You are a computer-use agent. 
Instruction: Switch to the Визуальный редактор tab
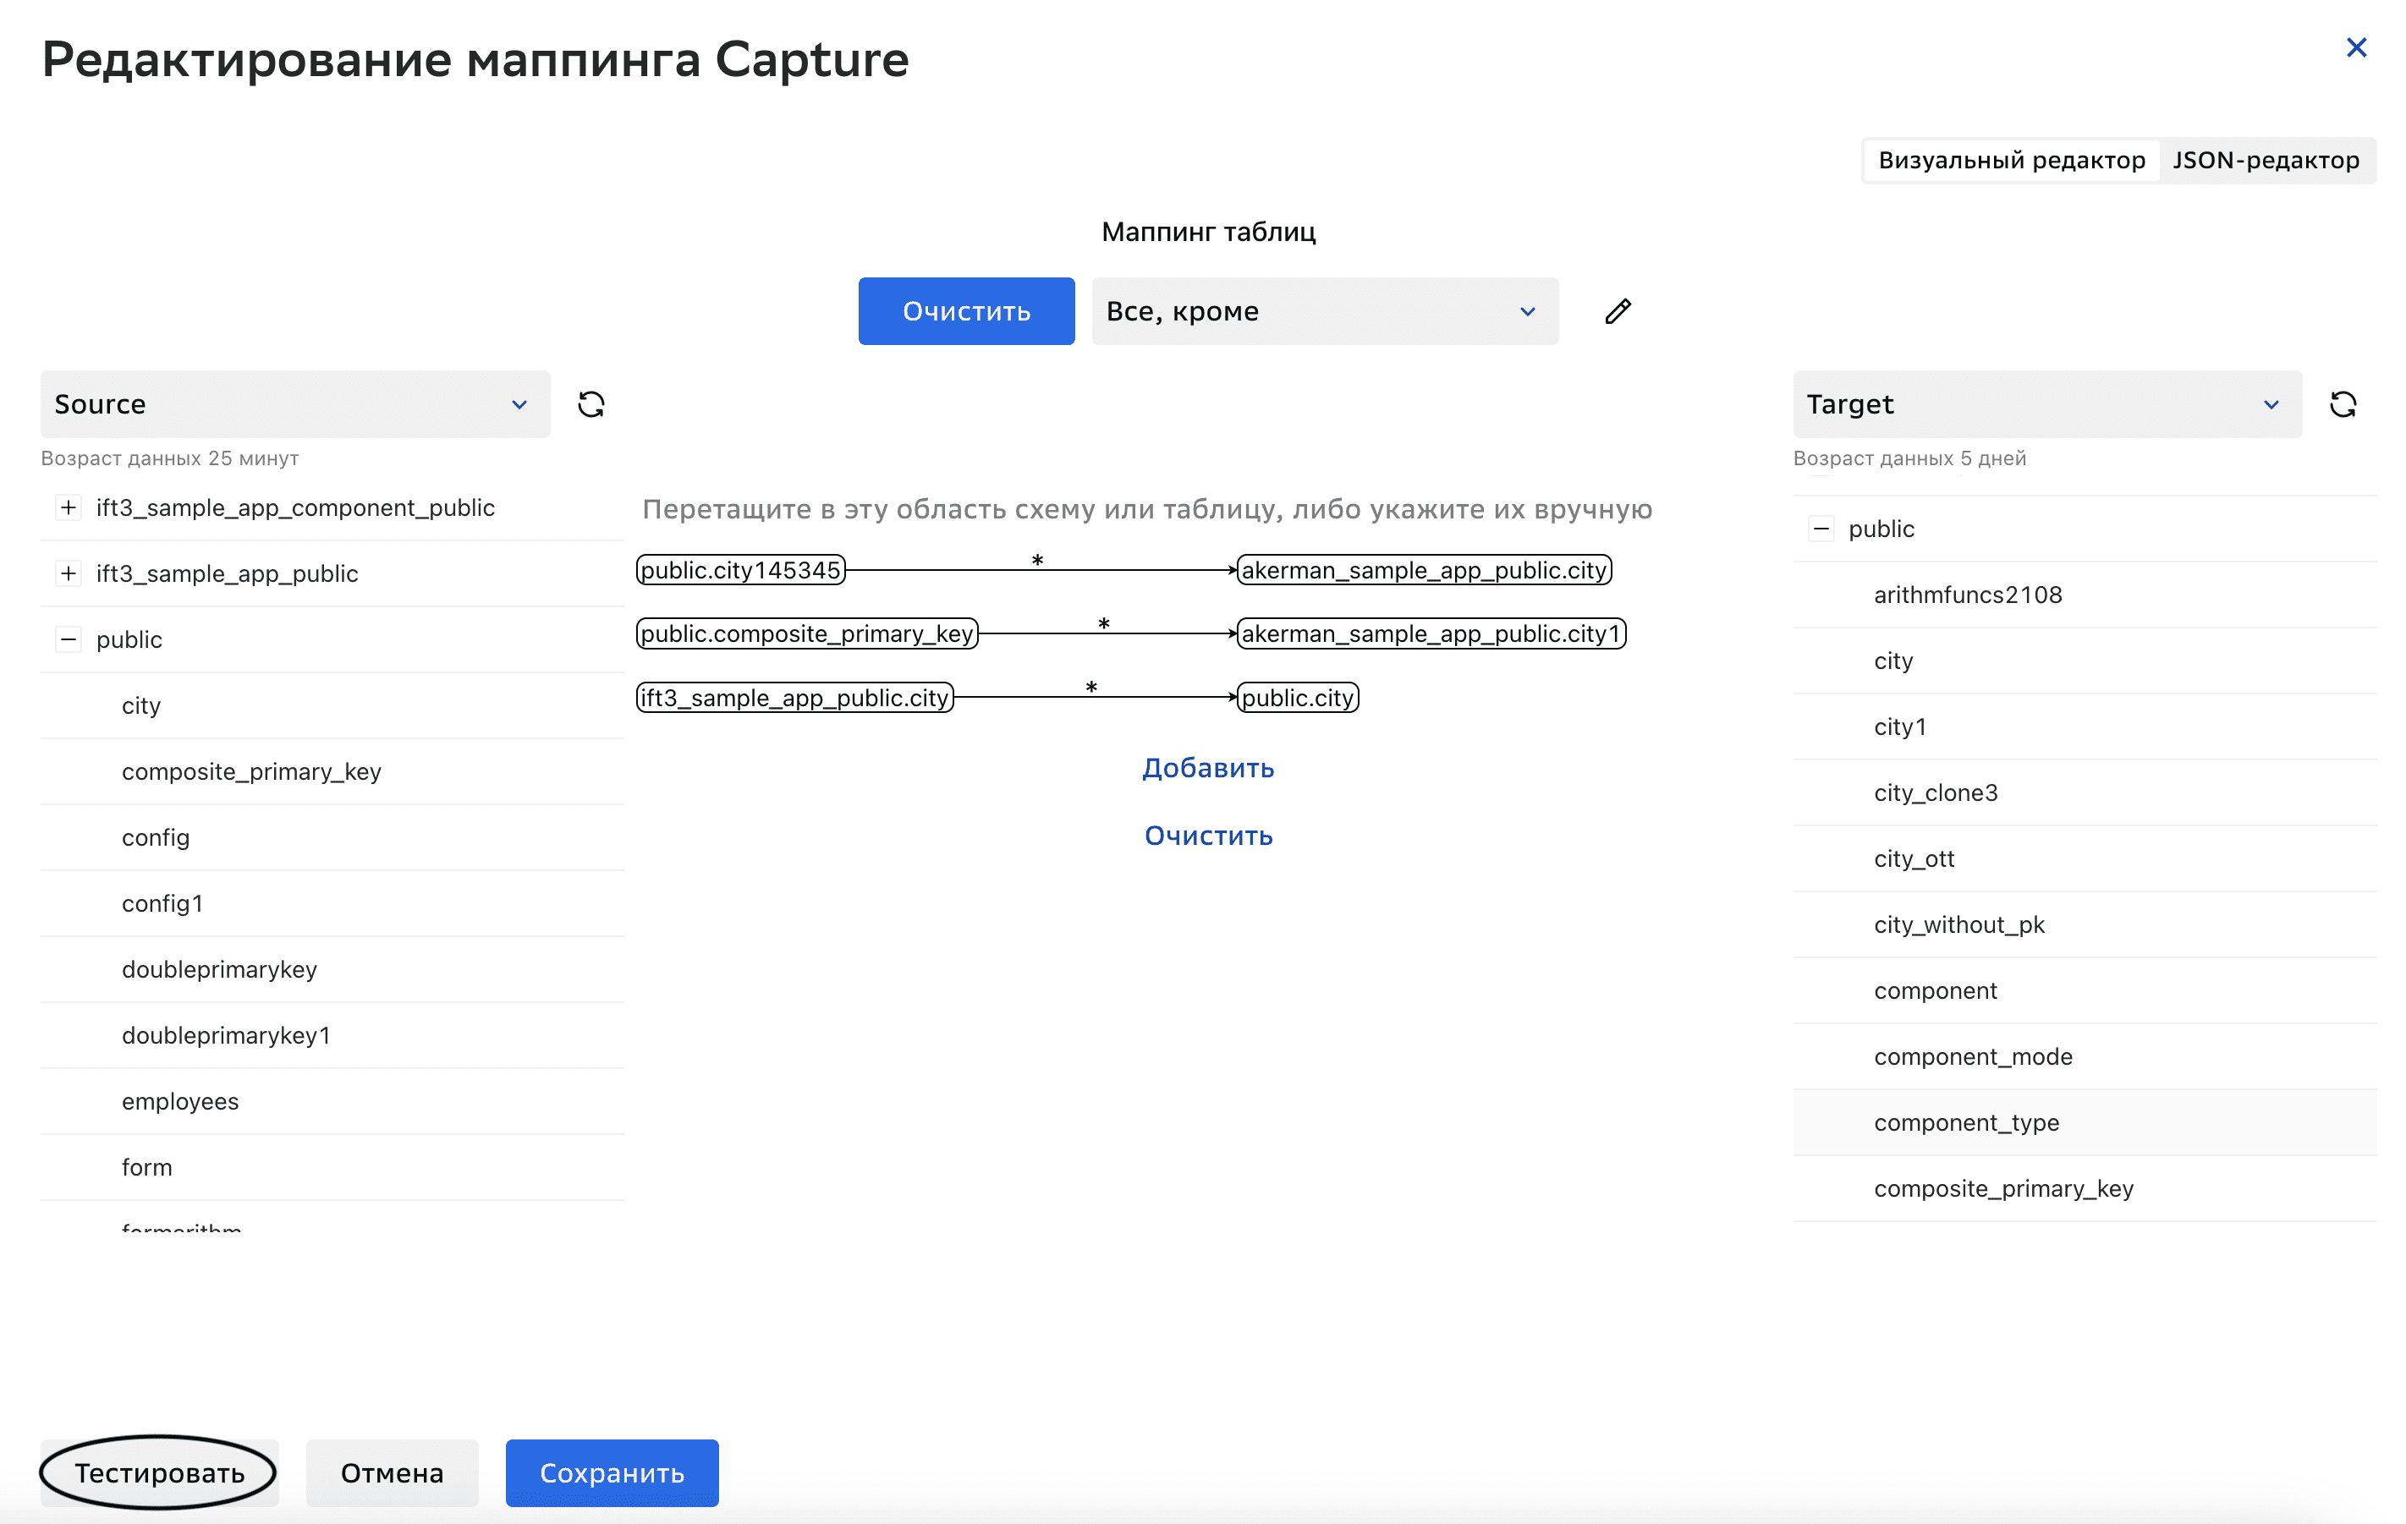[2011, 160]
